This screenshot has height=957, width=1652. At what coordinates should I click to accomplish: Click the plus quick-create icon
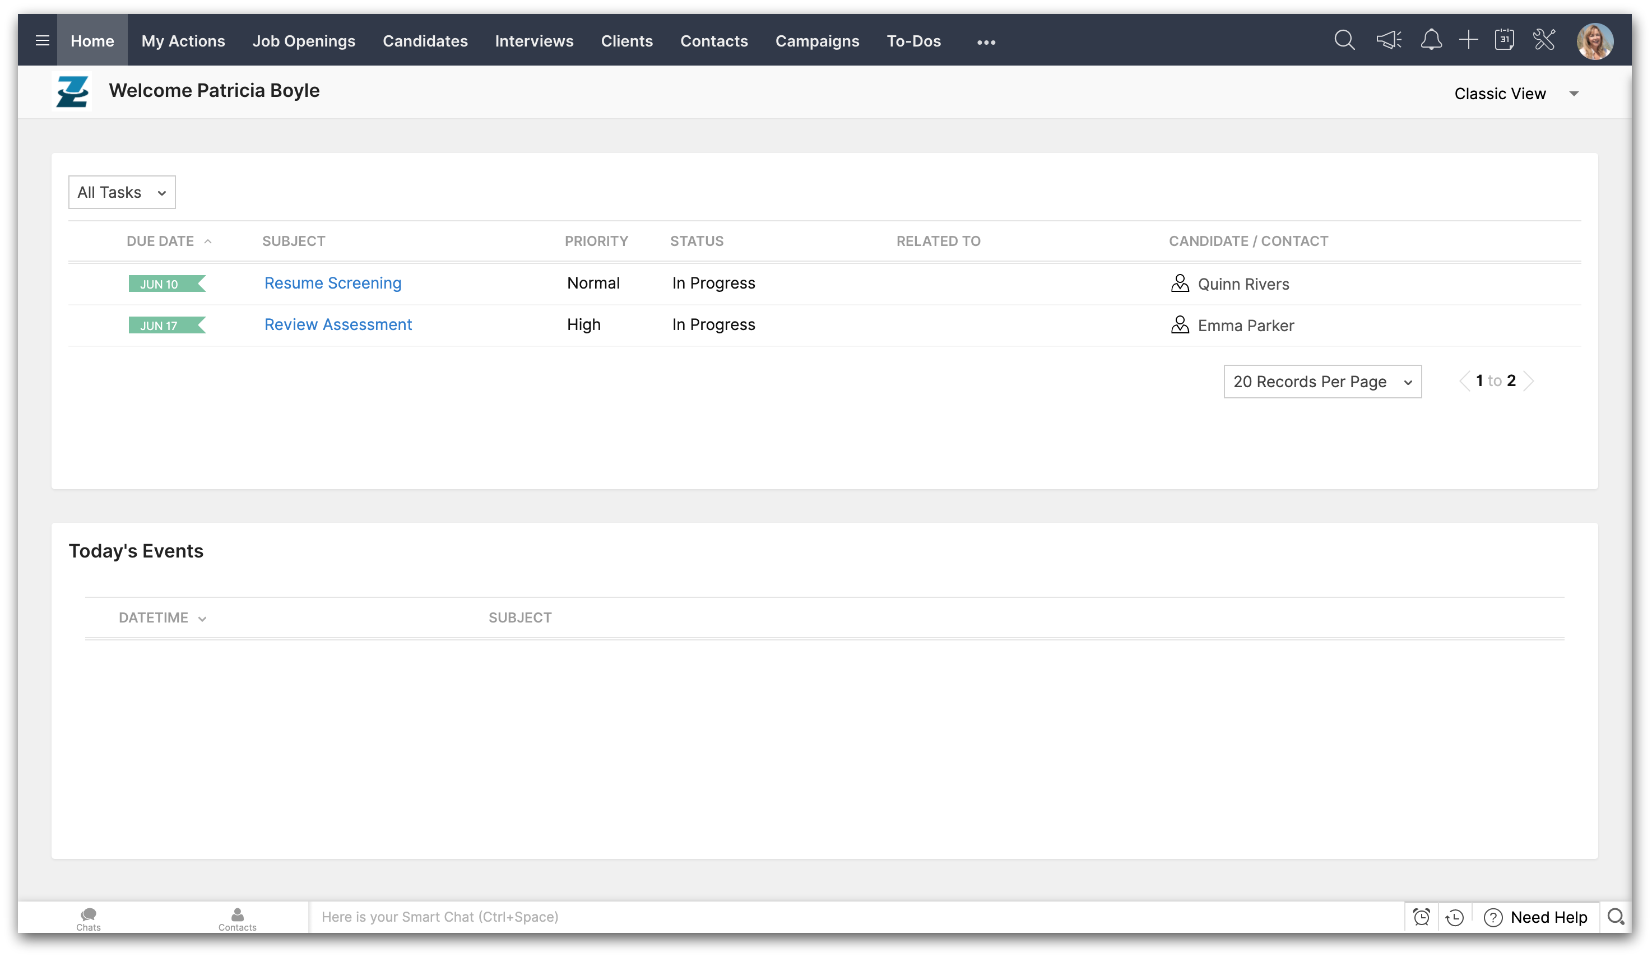pos(1468,40)
